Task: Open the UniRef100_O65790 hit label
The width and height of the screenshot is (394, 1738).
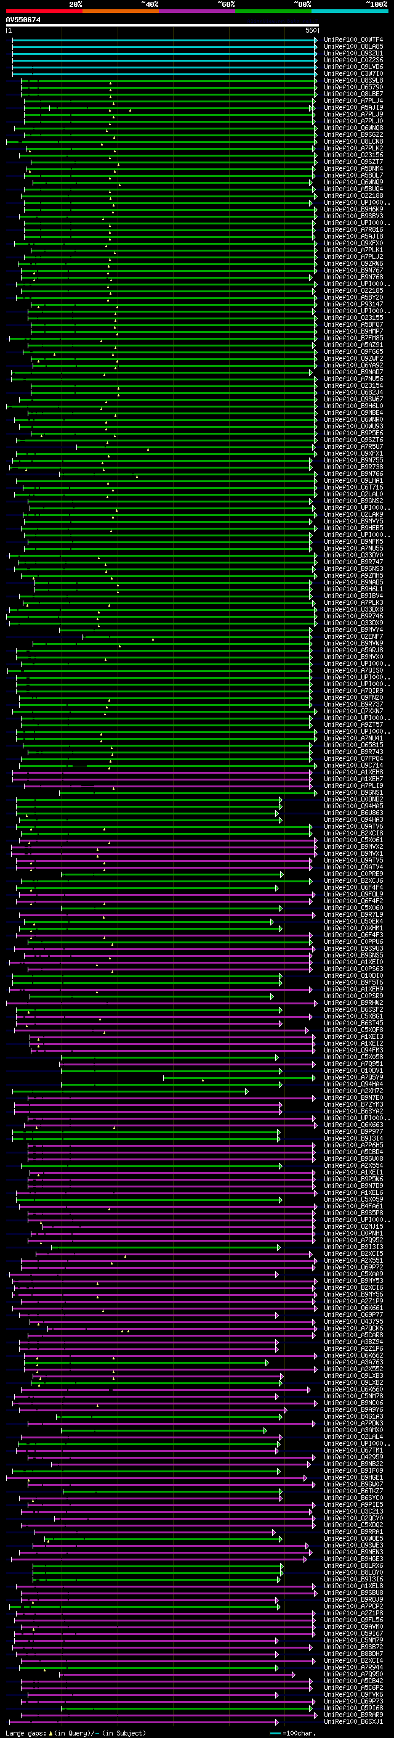Action: click(x=353, y=87)
